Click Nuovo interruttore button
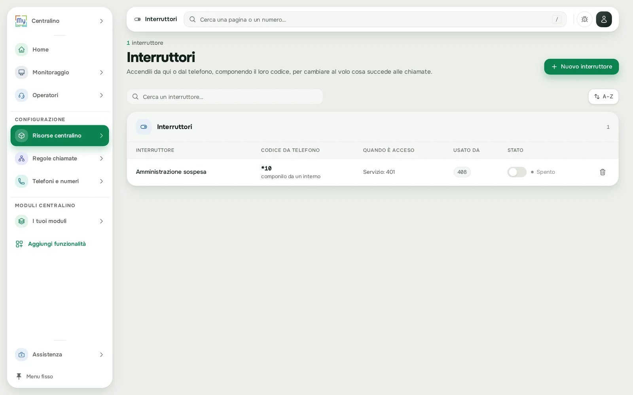This screenshot has width=633, height=395. [581, 67]
